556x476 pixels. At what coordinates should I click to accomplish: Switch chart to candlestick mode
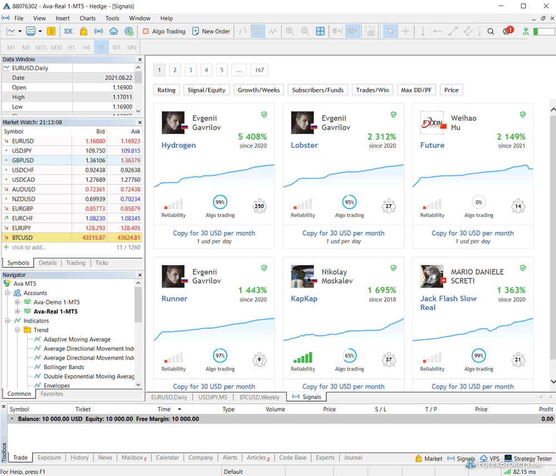coord(258,31)
